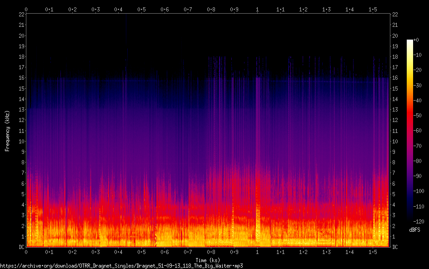Select the 10 kHz tick on the left axis
The image size is (429, 269).
pos(22,142)
